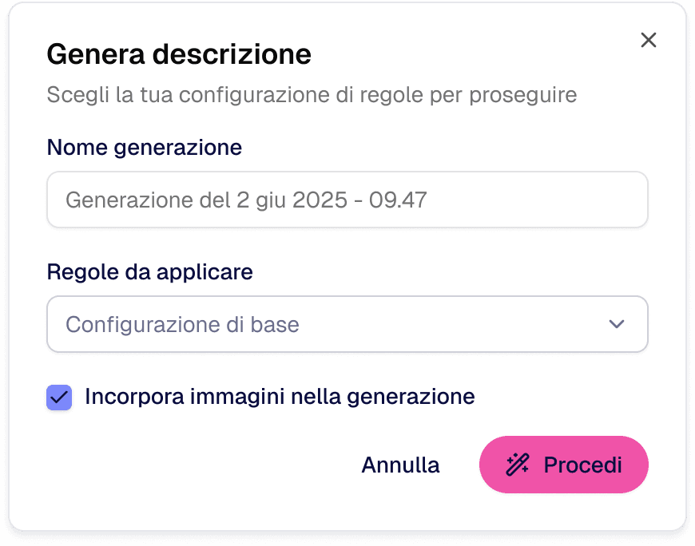This screenshot has width=695, height=546.
Task: Click the Regole da applicare label
Action: [x=149, y=272]
